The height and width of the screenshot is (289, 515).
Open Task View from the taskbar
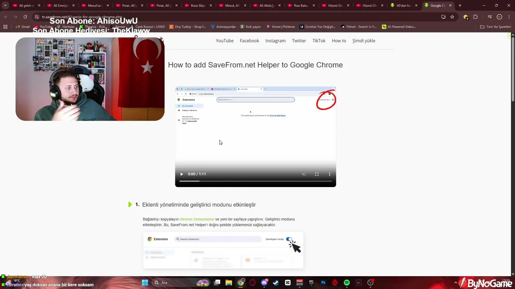(x=217, y=283)
